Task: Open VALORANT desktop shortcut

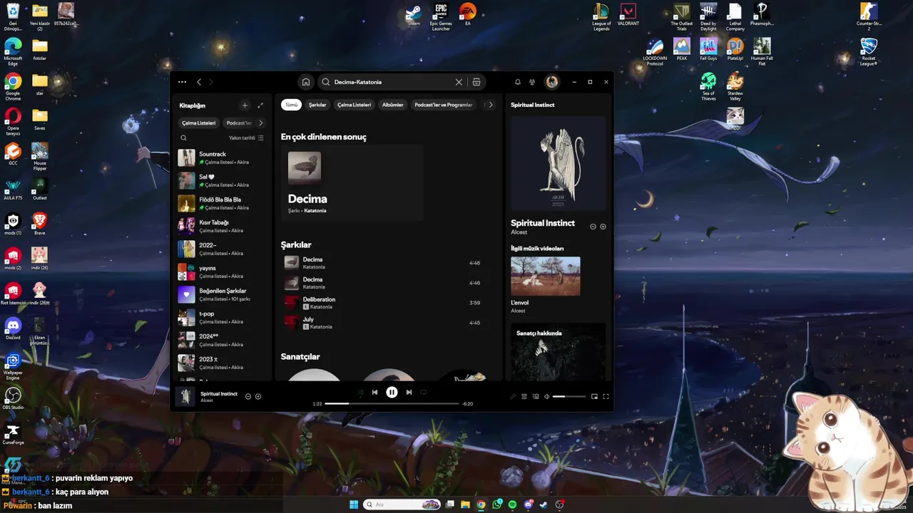Action: tap(628, 16)
